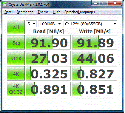Open the Sprache(Language) menu
The image size is (125, 113).
point(80,12)
